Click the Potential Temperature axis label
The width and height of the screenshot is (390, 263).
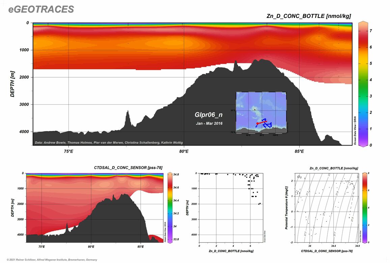coord(286,207)
